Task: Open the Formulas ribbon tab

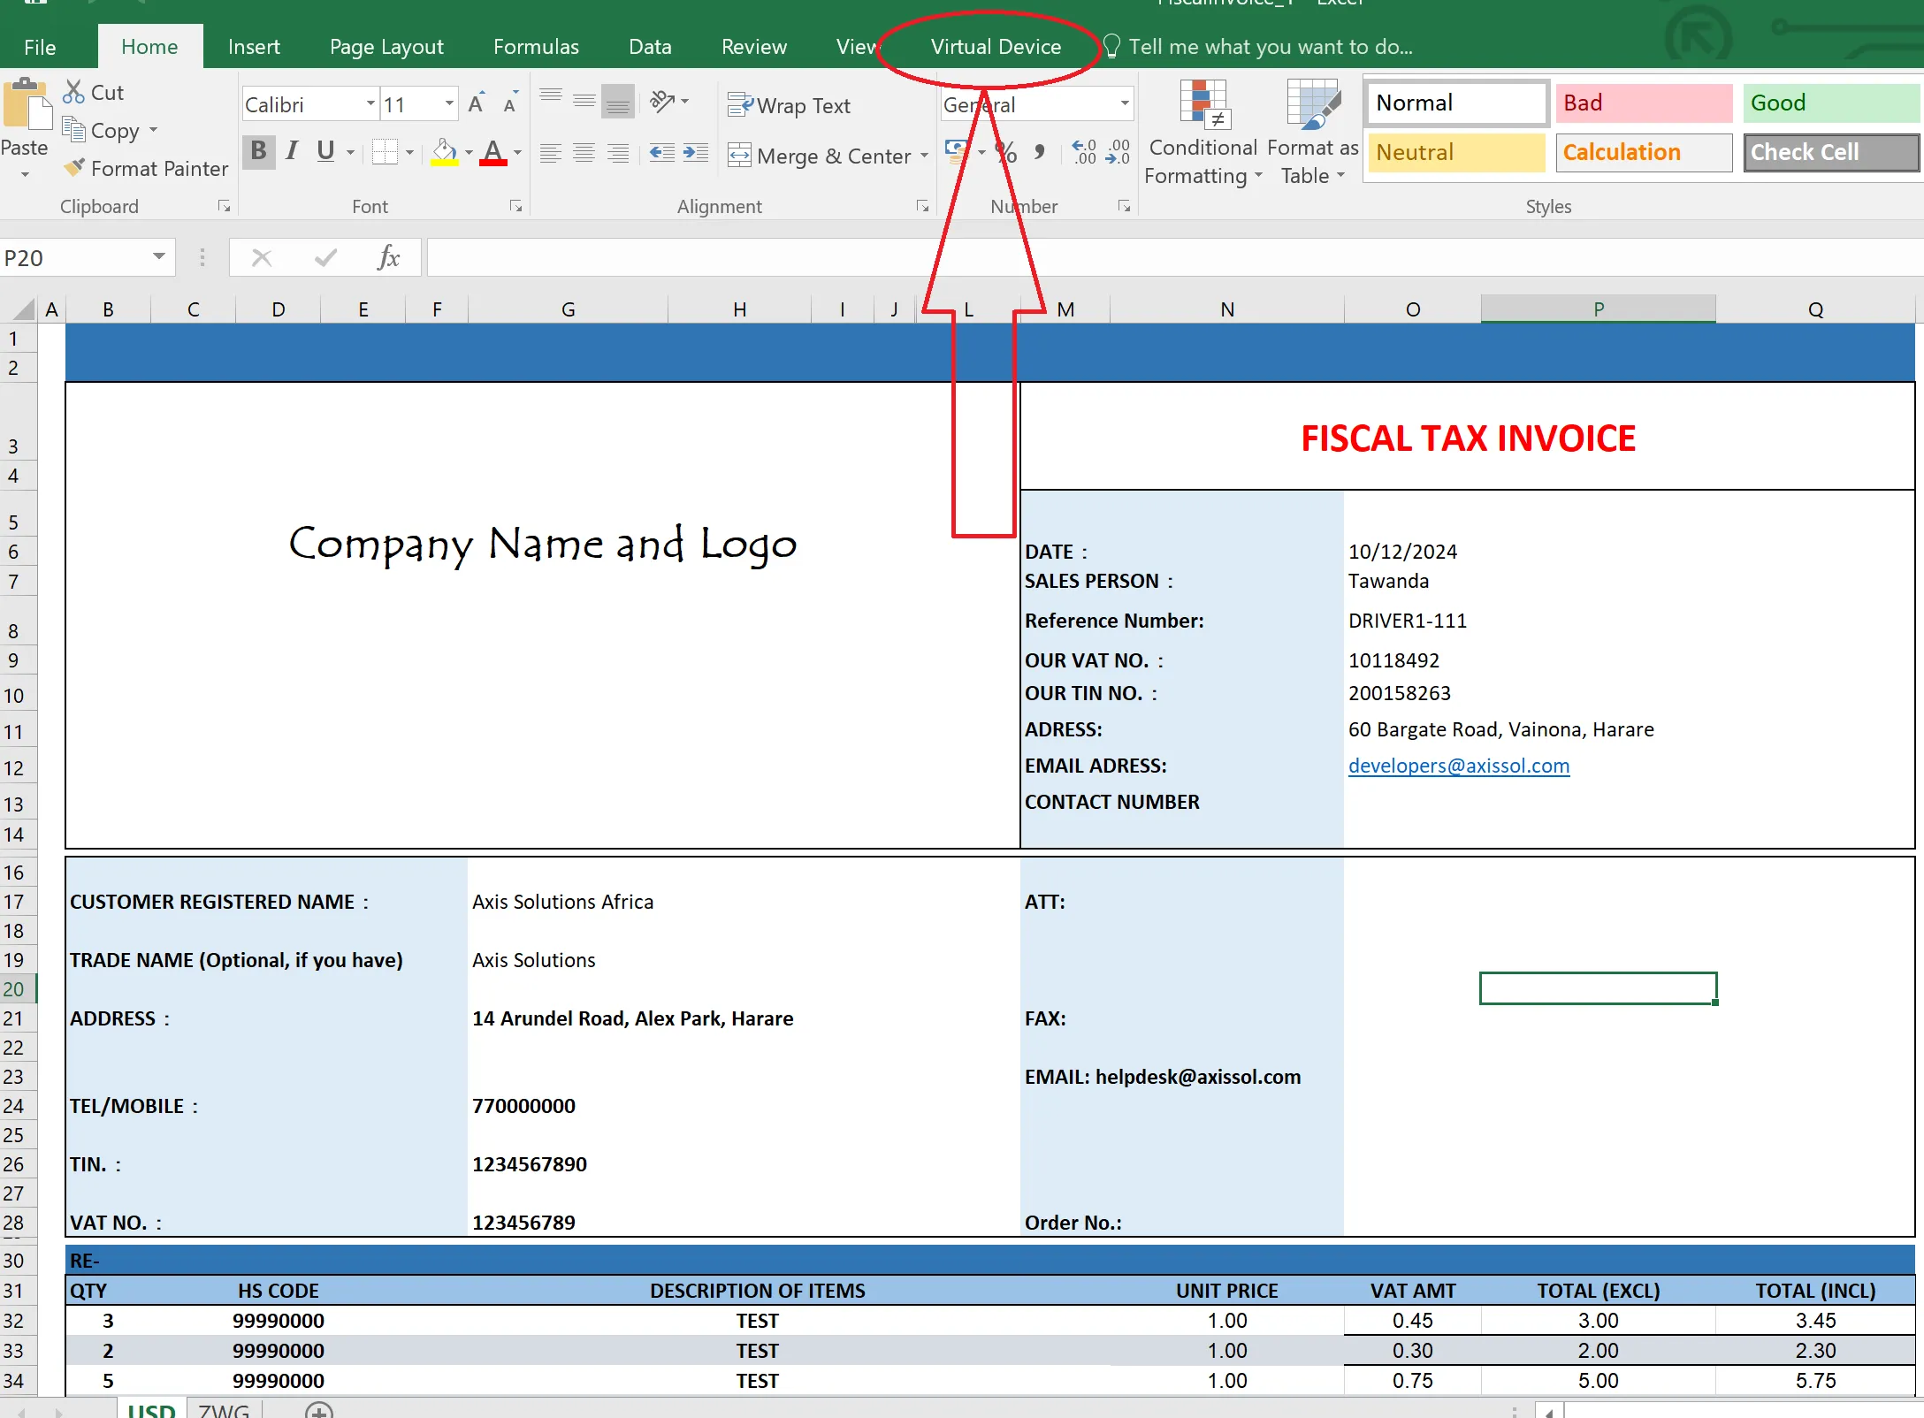Action: click(x=536, y=46)
